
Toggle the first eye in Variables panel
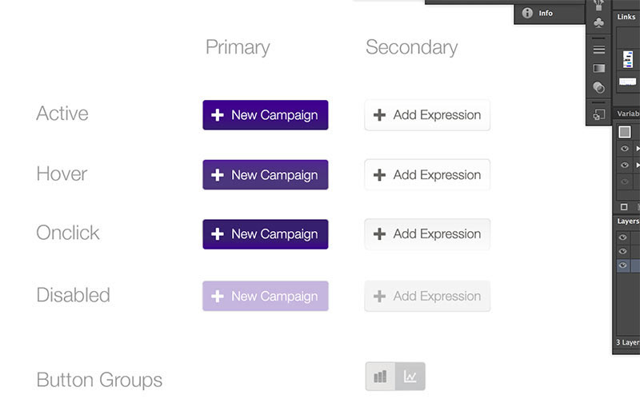(624, 148)
